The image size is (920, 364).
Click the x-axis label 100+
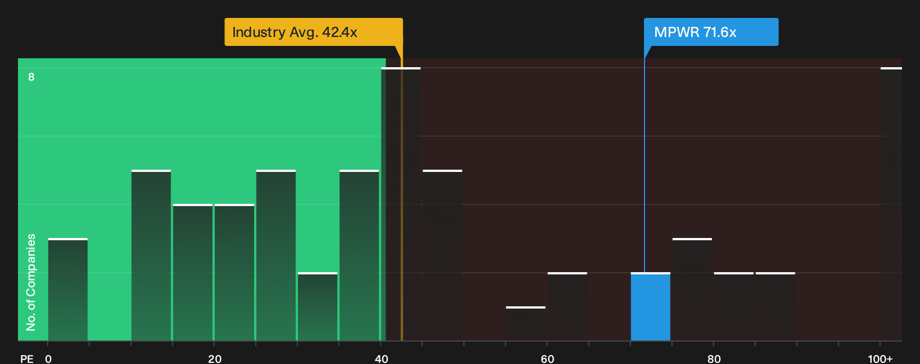pyautogui.click(x=880, y=359)
